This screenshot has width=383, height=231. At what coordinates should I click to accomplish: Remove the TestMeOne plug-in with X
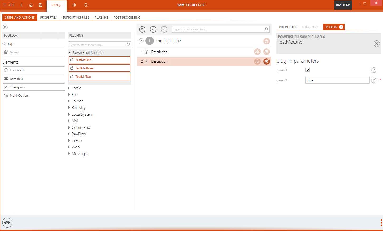click(377, 44)
